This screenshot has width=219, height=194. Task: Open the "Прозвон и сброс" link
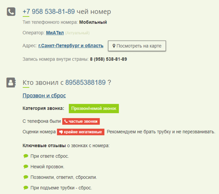[44, 96]
